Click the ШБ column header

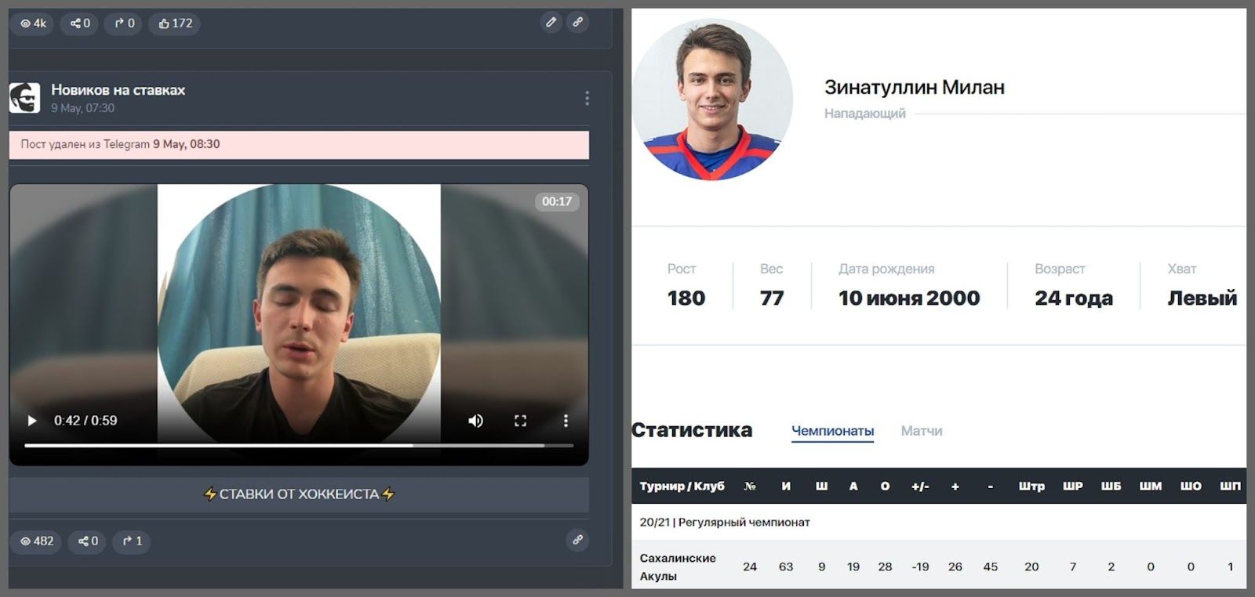tap(1111, 487)
